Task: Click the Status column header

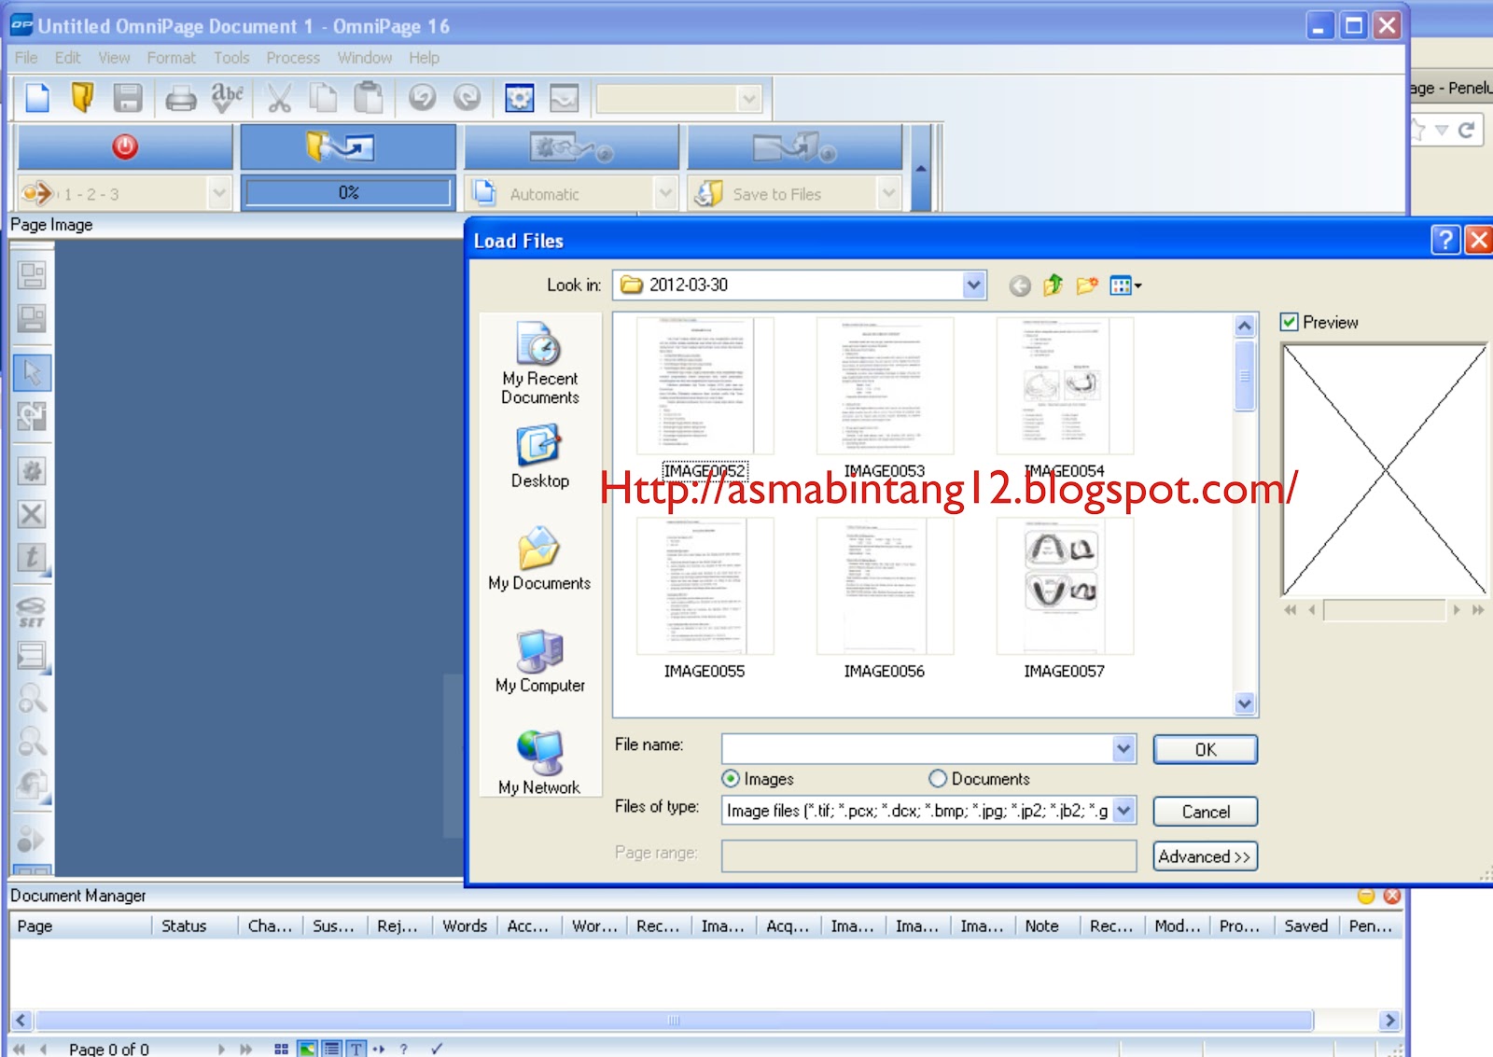Action: (194, 926)
